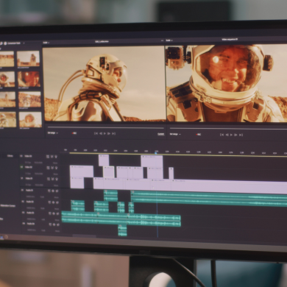Screen dimensions: 287x287
Task: Click the first icon in the second video track header
Action: (48, 168)
